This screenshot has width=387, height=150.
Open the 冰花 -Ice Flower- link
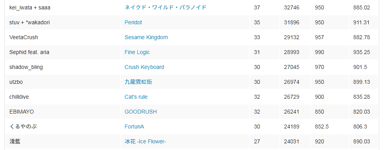146,141
